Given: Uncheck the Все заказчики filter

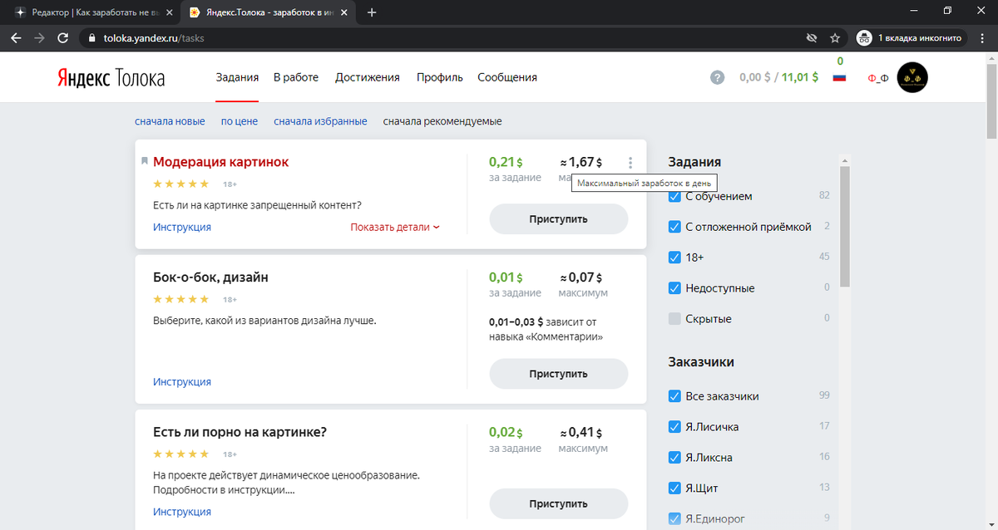Looking at the screenshot, I should [674, 396].
